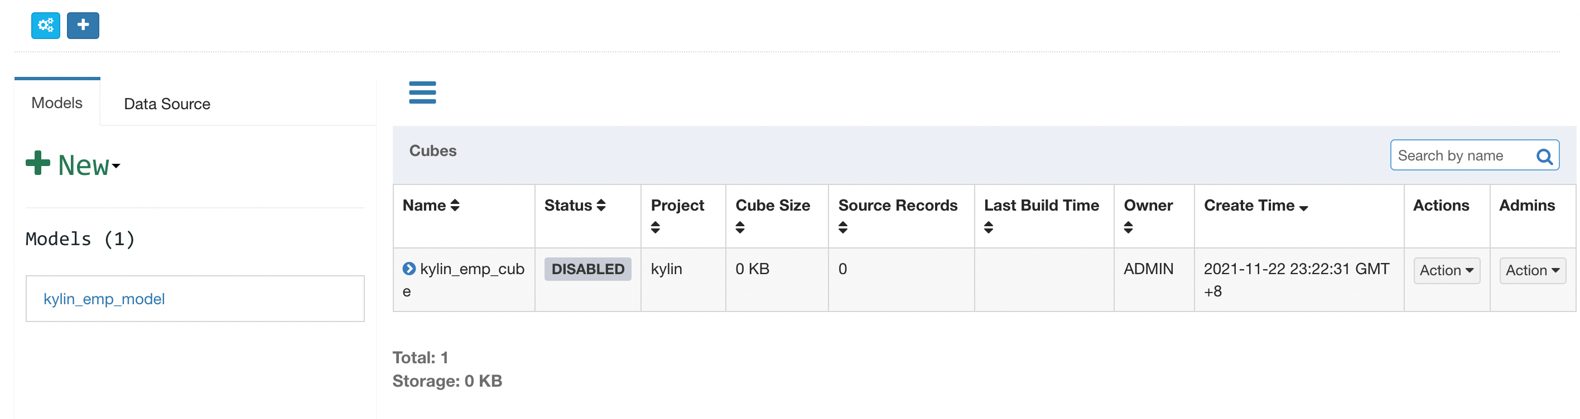
Task: Click the gears manage project icon
Action: tap(45, 25)
